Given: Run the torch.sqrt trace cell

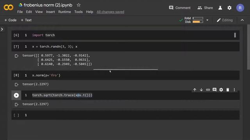Looking at the screenshot, I should coord(16,95).
